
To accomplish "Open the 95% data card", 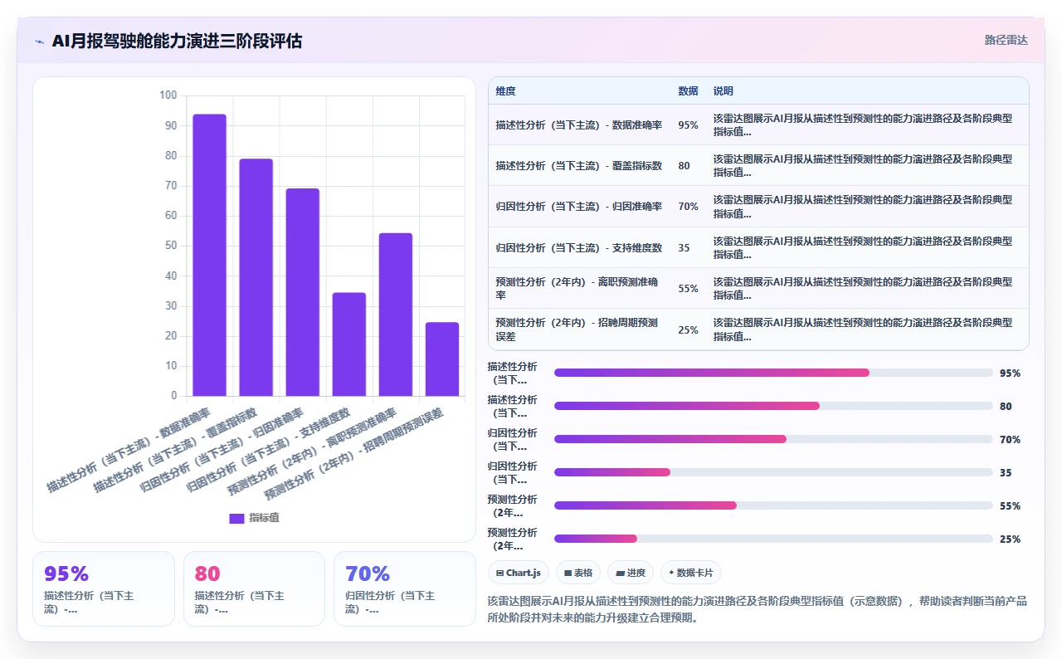I will (104, 588).
